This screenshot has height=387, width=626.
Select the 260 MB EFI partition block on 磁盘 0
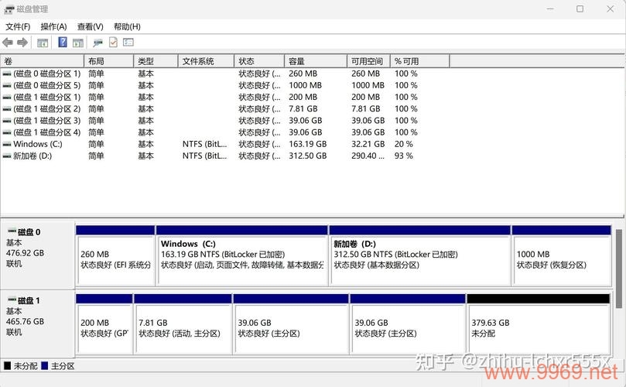pyautogui.click(x=115, y=255)
